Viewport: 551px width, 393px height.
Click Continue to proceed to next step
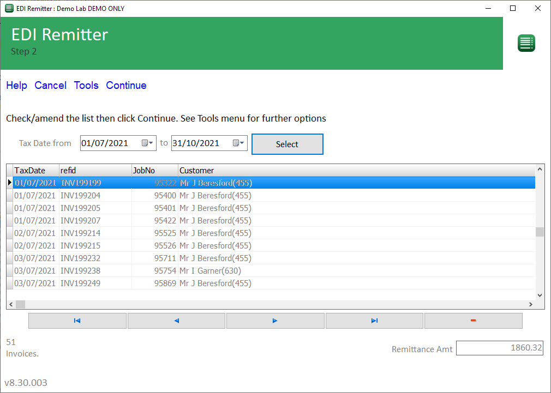pos(126,86)
